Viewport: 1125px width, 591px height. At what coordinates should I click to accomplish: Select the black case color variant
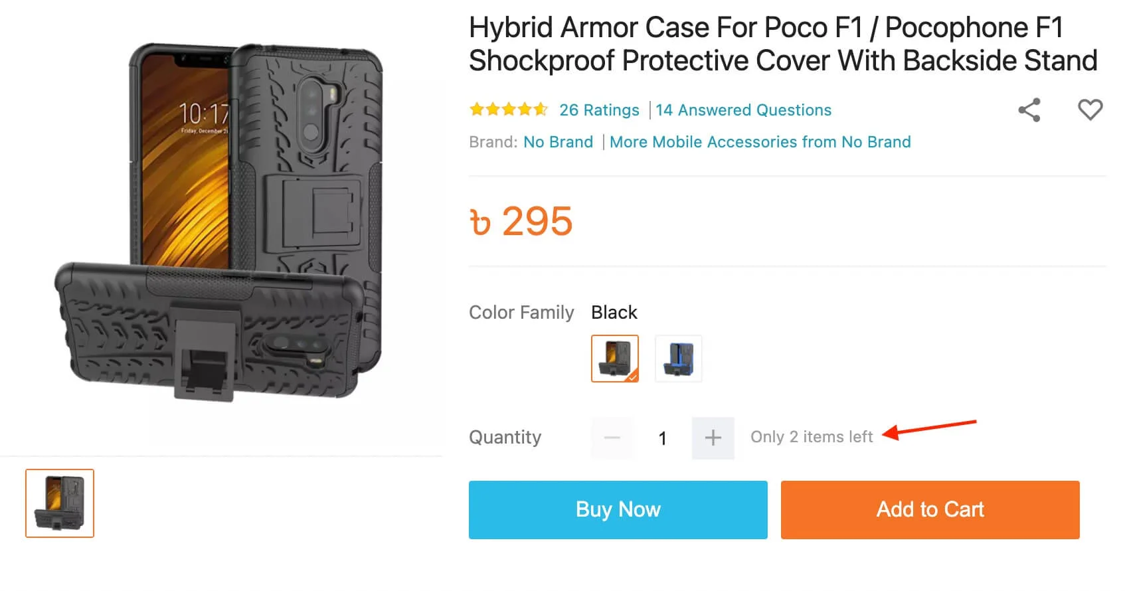coord(614,359)
